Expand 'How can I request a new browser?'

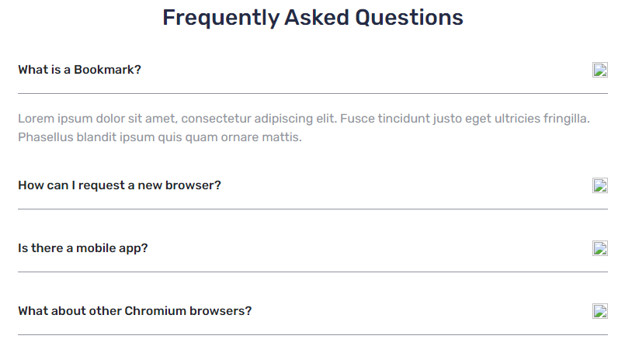click(313, 185)
